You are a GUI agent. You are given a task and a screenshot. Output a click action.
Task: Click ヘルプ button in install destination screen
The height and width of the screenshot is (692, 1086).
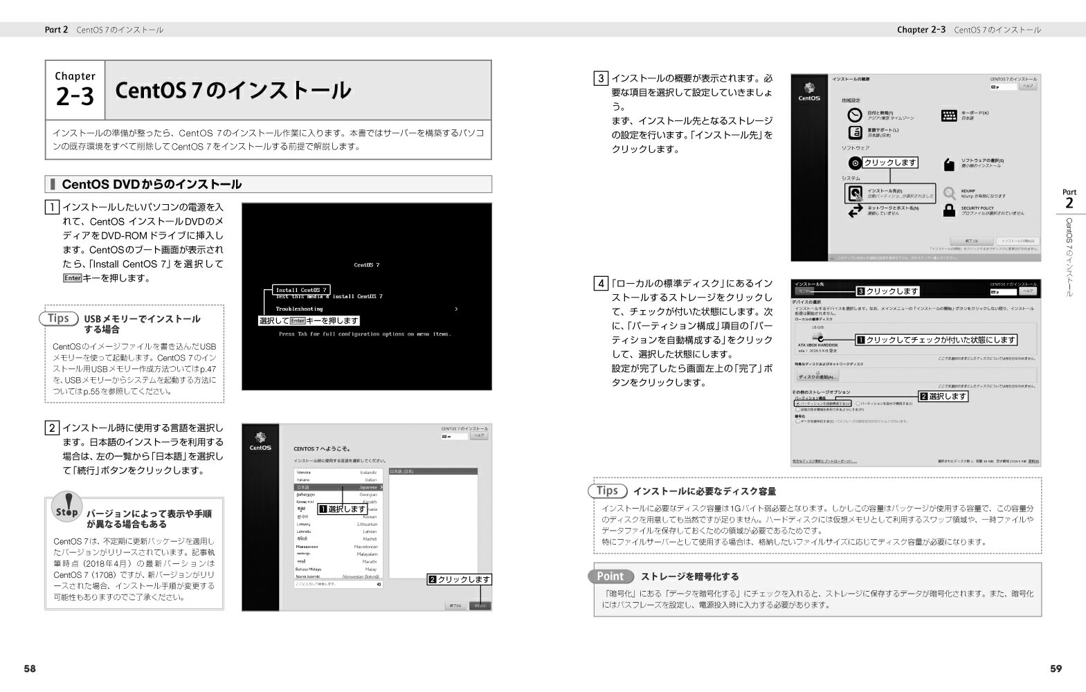(x=1028, y=291)
